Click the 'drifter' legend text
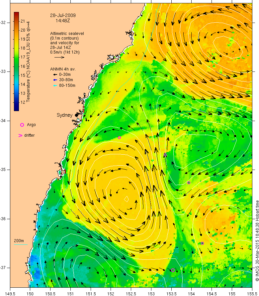Image resolution: width=259 pixels, height=296 pixels. click(x=30, y=135)
